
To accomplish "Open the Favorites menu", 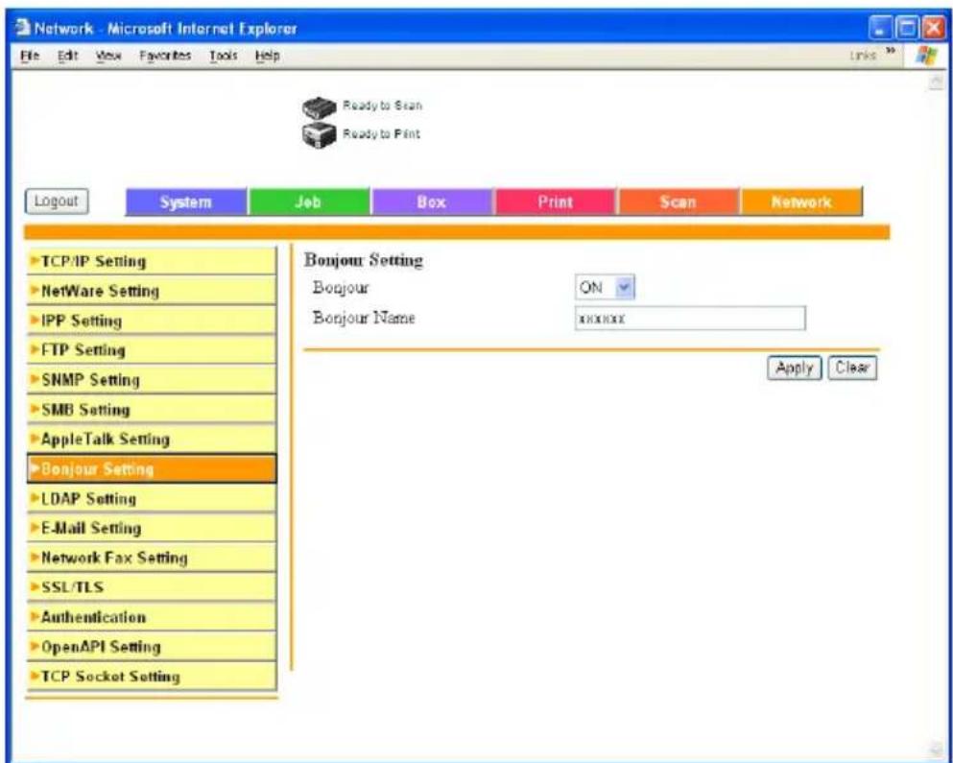I will point(165,56).
